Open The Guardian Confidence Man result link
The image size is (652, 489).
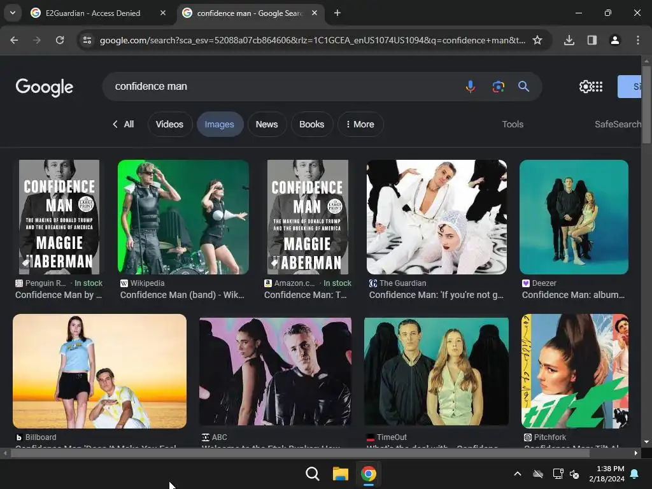(436, 295)
